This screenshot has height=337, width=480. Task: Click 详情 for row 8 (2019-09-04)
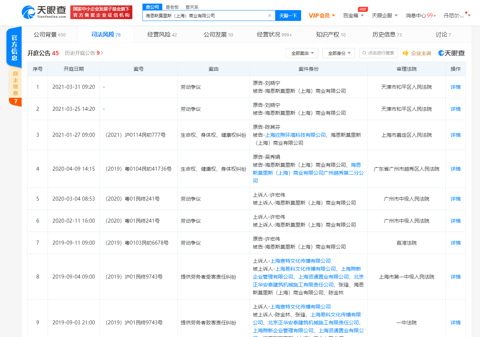click(x=455, y=277)
